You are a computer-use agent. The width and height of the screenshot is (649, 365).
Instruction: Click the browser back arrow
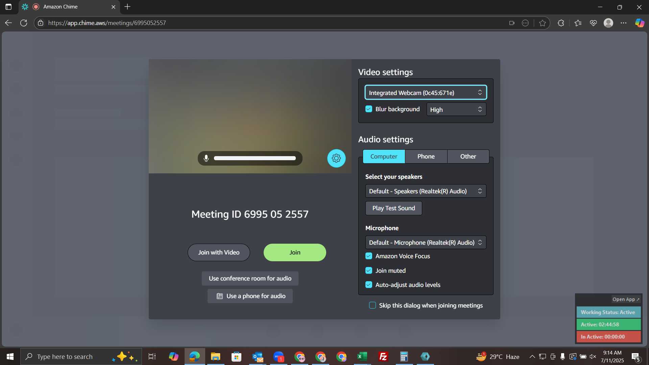[8, 23]
